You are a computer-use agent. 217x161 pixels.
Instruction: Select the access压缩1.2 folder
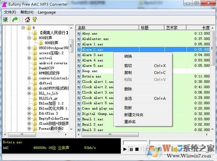[51, 53]
